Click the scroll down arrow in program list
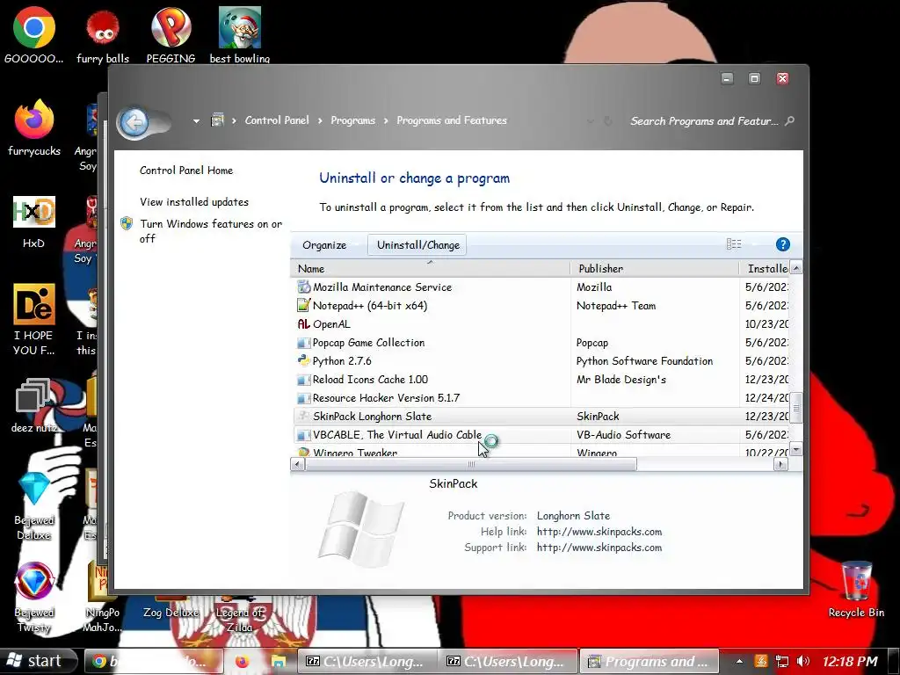Screen dimensions: 900x675 (796, 449)
